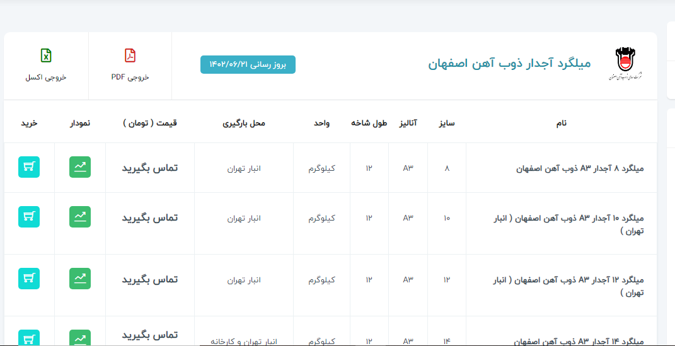Image resolution: width=675 pixels, height=346 pixels.
Task: Add میلگرد 10 آجدار via cart icon
Action: [29, 217]
